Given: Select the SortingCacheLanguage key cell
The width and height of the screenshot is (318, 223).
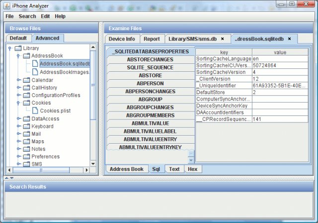Looking at the screenshot, I should (x=224, y=58).
